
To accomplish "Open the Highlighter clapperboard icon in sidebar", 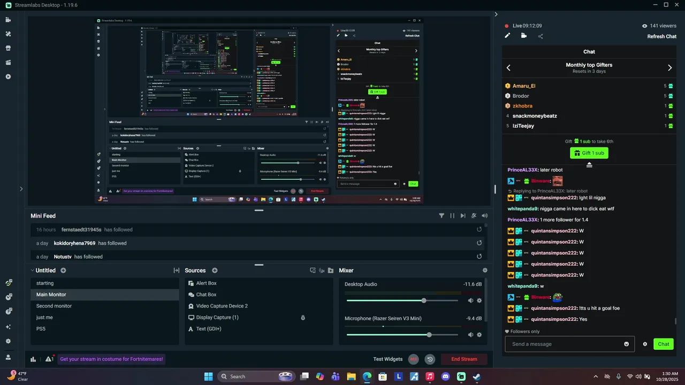I will tap(8, 62).
